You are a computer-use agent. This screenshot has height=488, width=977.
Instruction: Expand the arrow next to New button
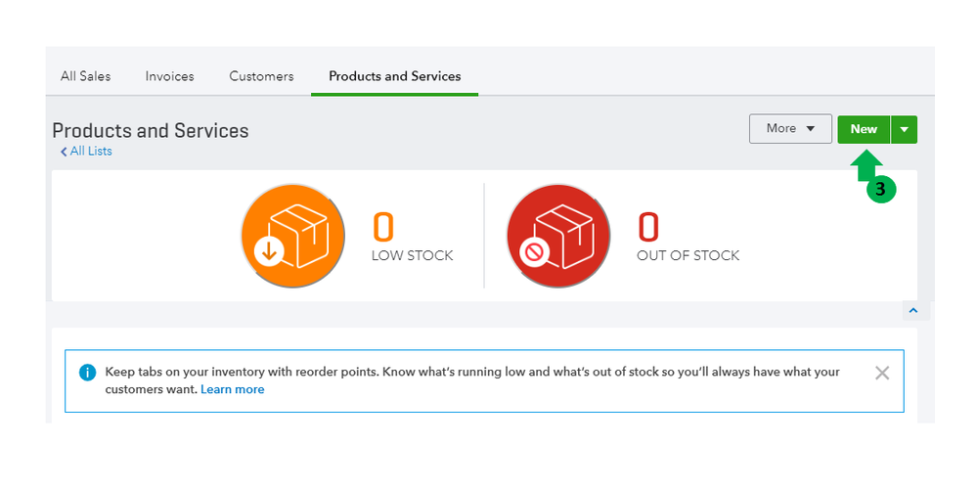point(905,129)
